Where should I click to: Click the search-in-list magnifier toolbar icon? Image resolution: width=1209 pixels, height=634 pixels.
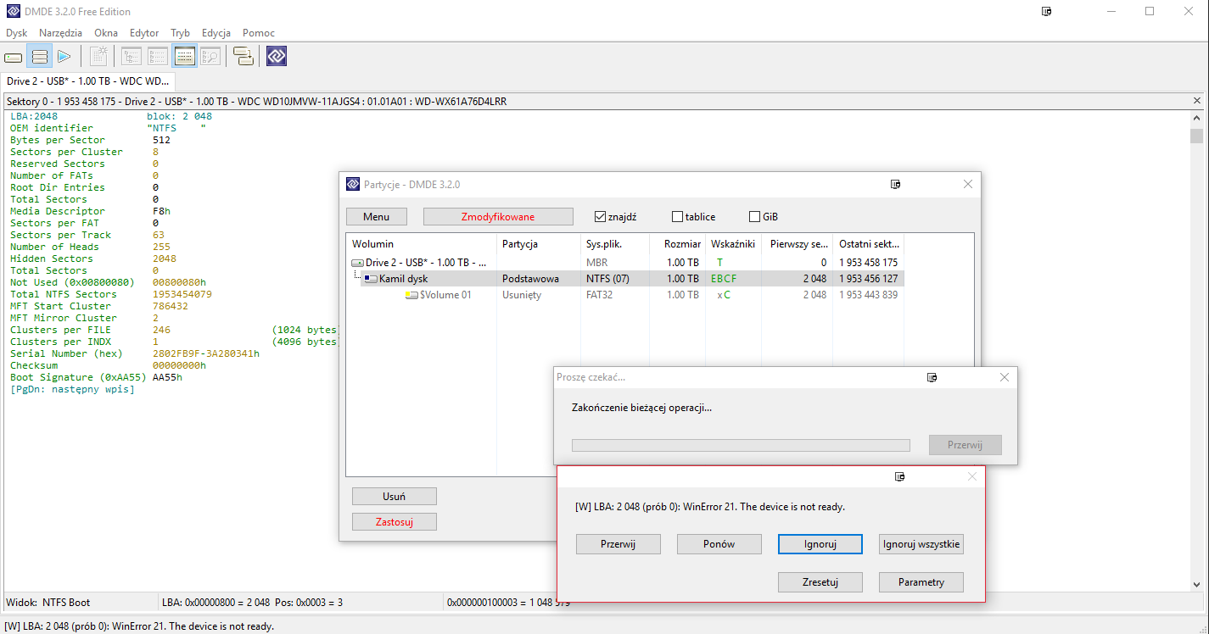[x=210, y=57]
